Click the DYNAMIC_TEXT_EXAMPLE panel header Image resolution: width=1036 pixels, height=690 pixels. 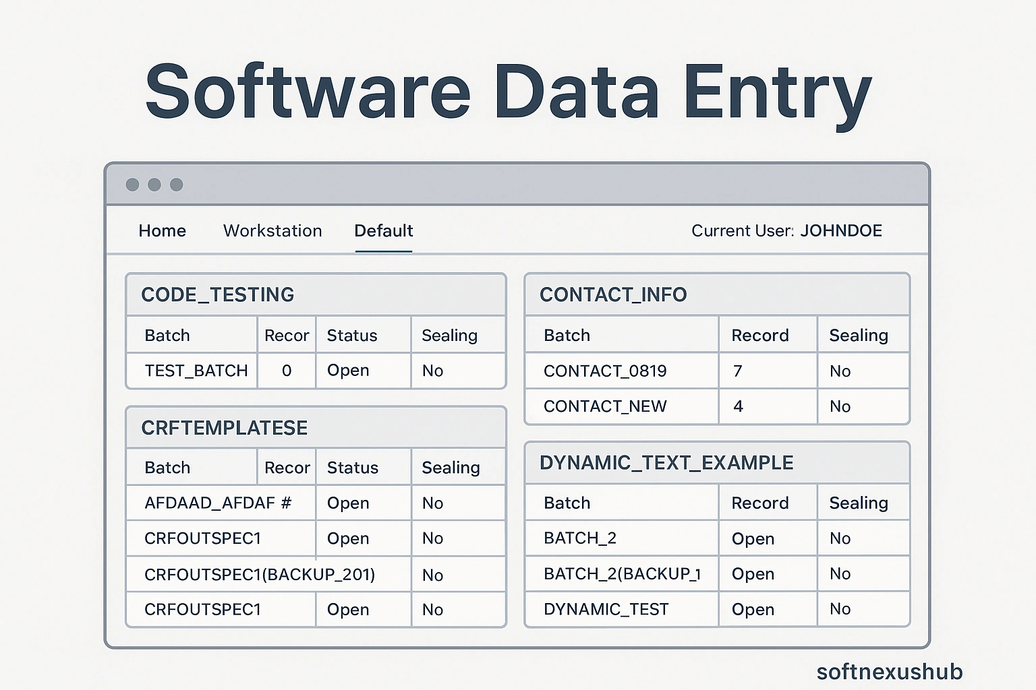point(666,463)
